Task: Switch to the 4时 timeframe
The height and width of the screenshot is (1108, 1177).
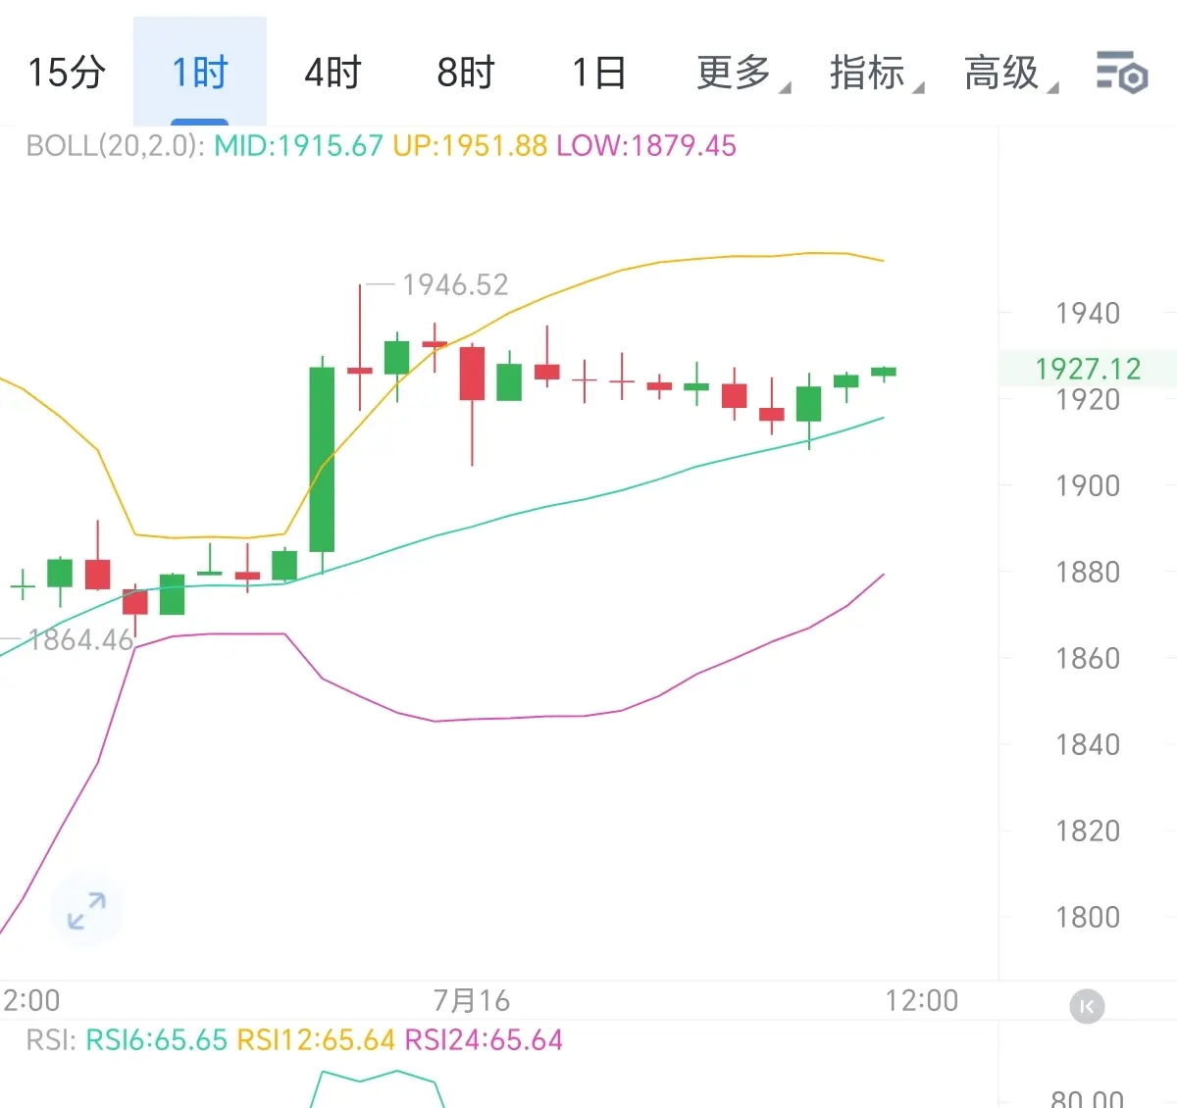Action: point(333,73)
